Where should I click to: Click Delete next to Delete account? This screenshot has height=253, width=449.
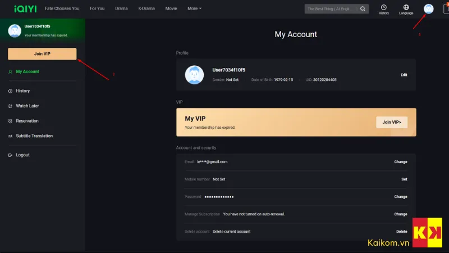402,232
